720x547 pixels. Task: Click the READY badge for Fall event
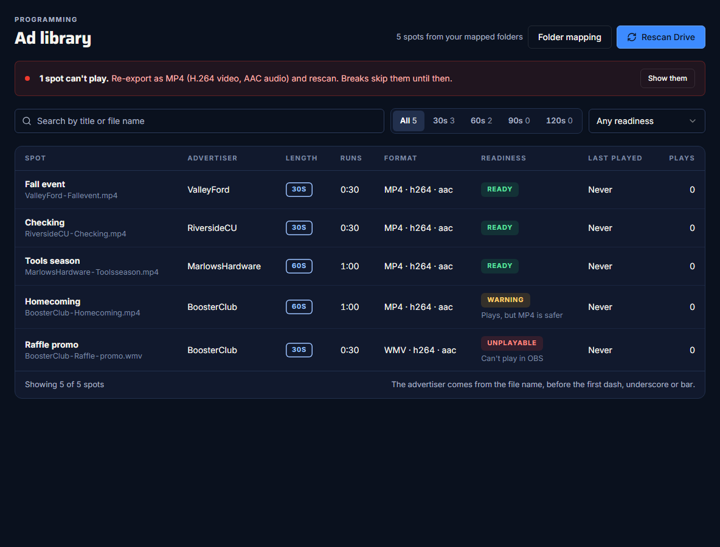(x=500, y=190)
